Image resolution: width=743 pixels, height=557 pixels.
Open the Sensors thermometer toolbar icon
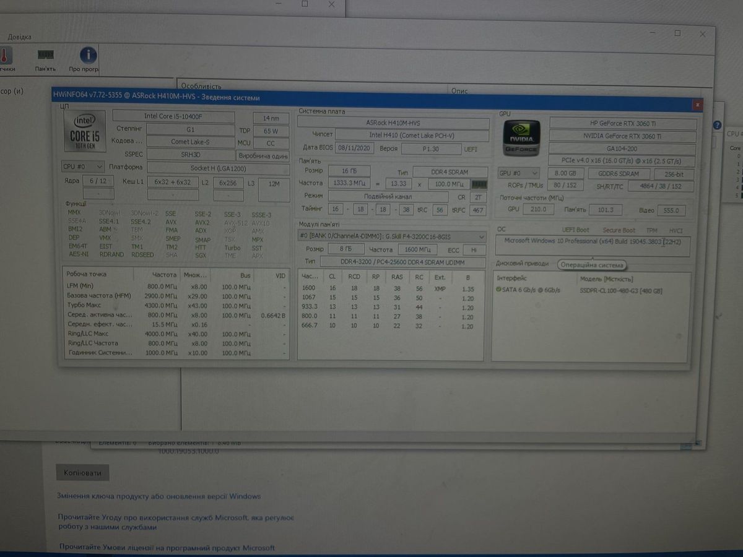tap(4, 56)
